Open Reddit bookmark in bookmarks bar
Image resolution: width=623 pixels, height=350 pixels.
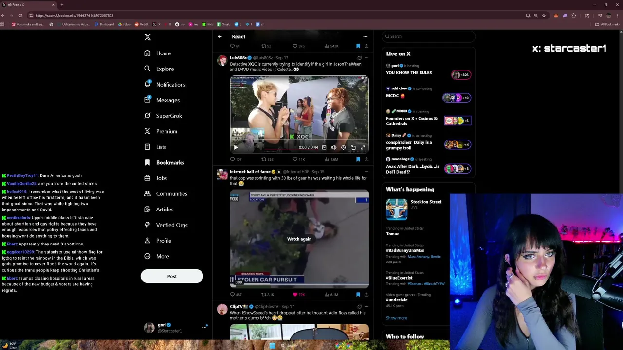[143, 24]
